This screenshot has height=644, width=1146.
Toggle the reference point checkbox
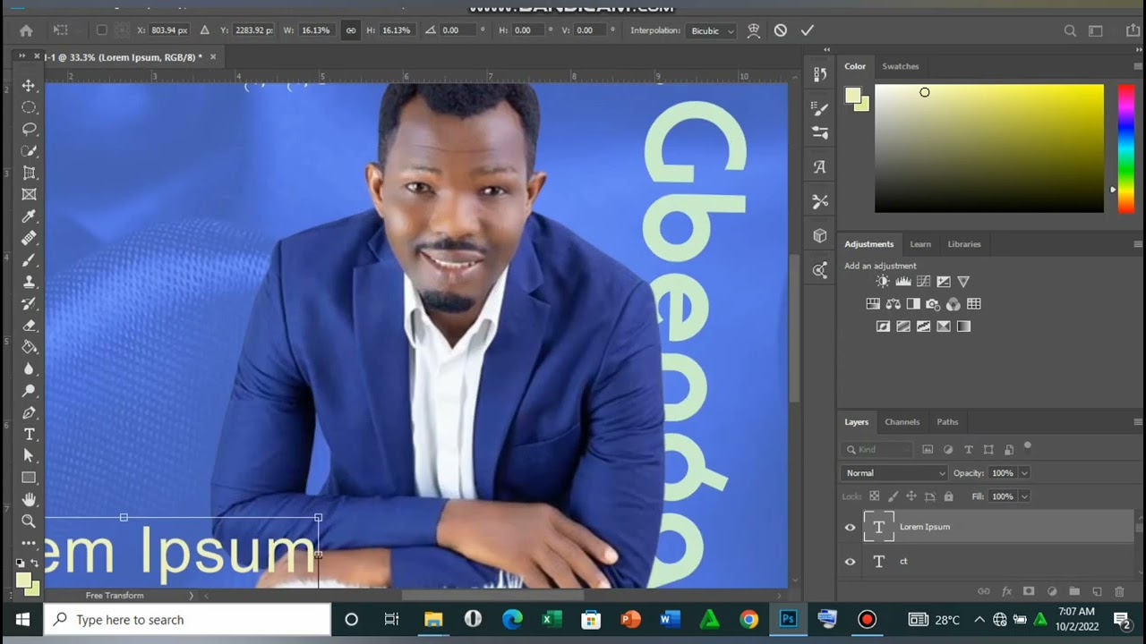pyautogui.click(x=101, y=30)
